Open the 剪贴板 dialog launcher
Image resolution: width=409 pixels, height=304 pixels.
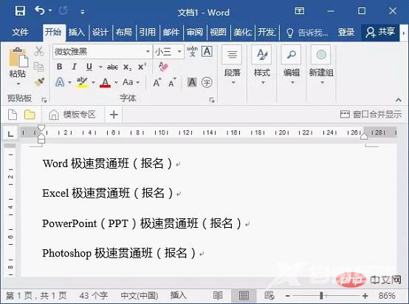pyautogui.click(x=44, y=100)
